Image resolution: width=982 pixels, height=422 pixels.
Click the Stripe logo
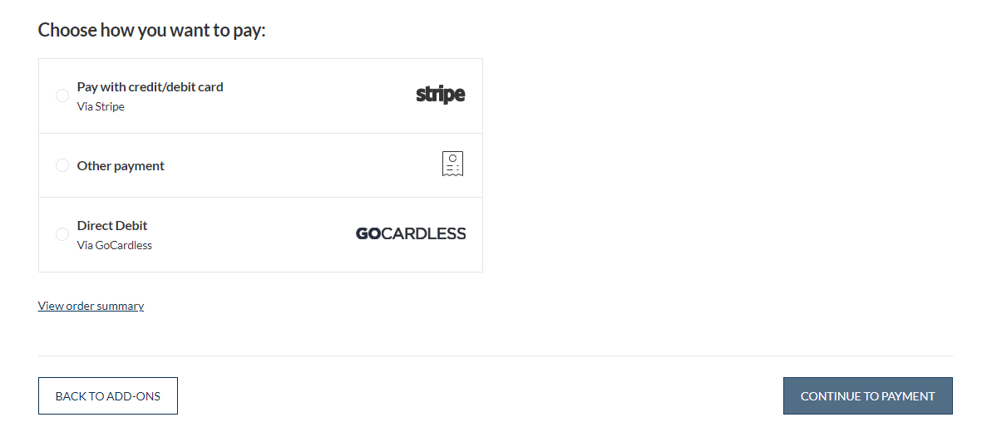pyautogui.click(x=440, y=95)
